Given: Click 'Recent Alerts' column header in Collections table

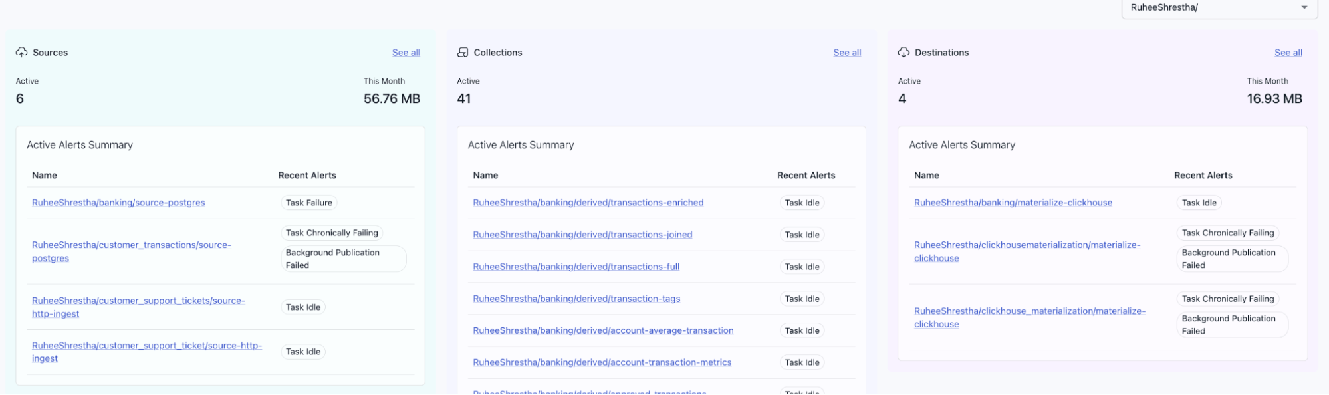Looking at the screenshot, I should (806, 176).
